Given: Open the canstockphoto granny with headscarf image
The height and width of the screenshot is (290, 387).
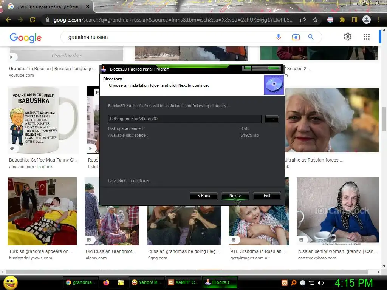Looking at the screenshot, I should [x=338, y=211].
